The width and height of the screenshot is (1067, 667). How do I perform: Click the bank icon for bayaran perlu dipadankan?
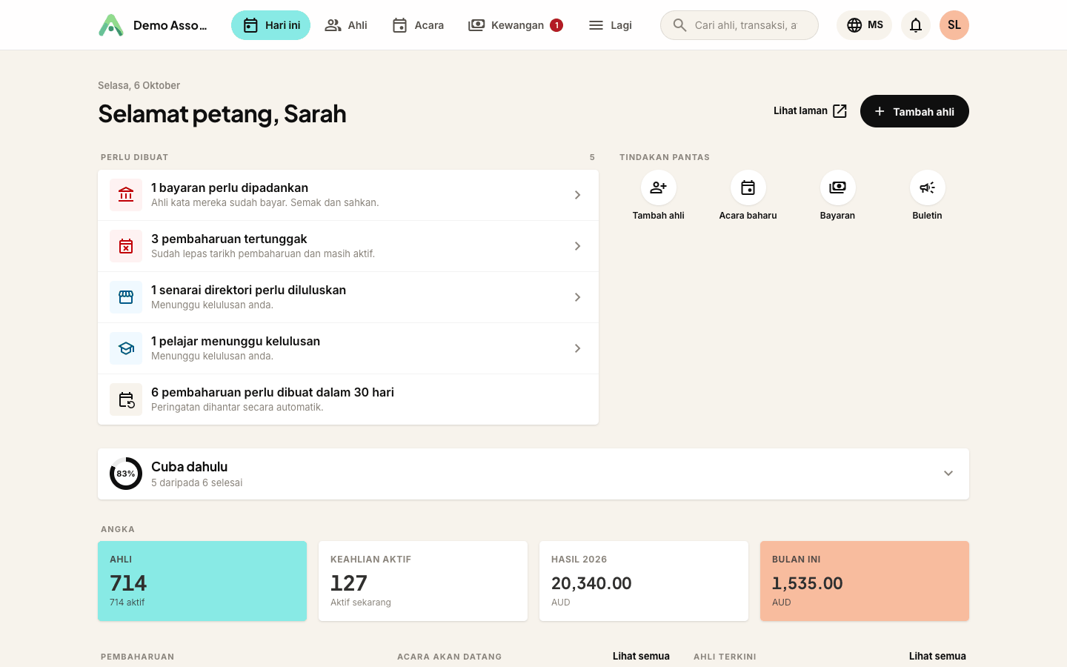point(126,195)
